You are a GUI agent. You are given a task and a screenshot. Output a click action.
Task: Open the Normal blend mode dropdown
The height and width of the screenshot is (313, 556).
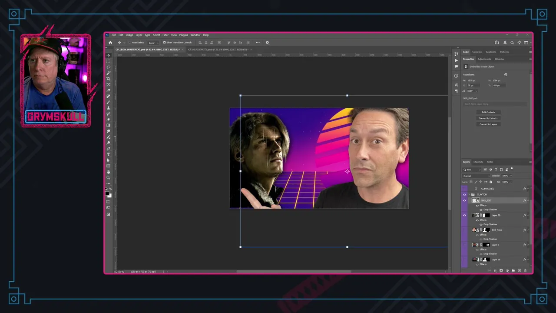click(477, 176)
